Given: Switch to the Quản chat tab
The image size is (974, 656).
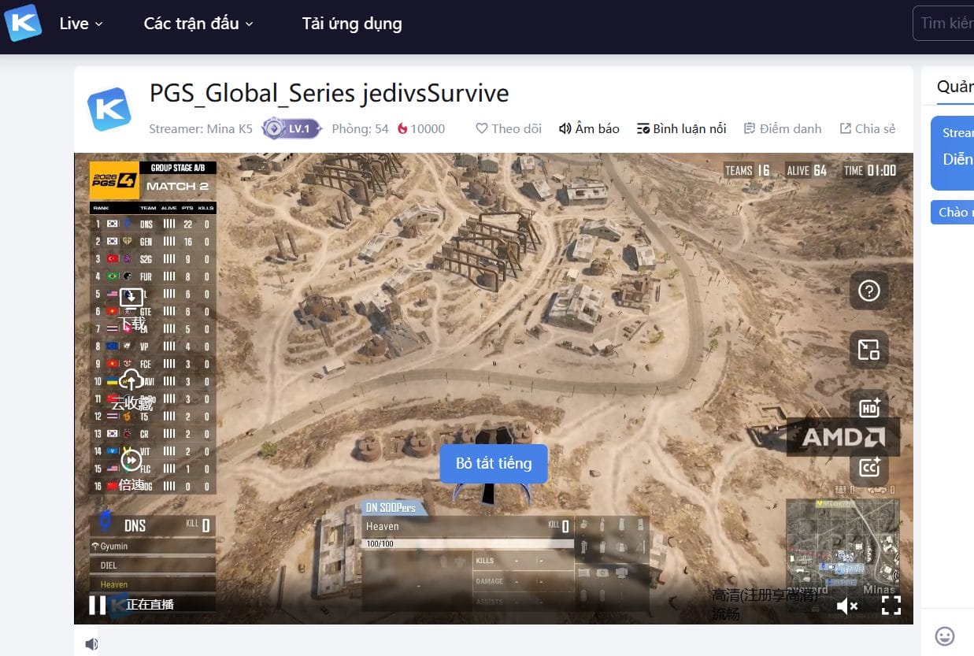Looking at the screenshot, I should [954, 87].
